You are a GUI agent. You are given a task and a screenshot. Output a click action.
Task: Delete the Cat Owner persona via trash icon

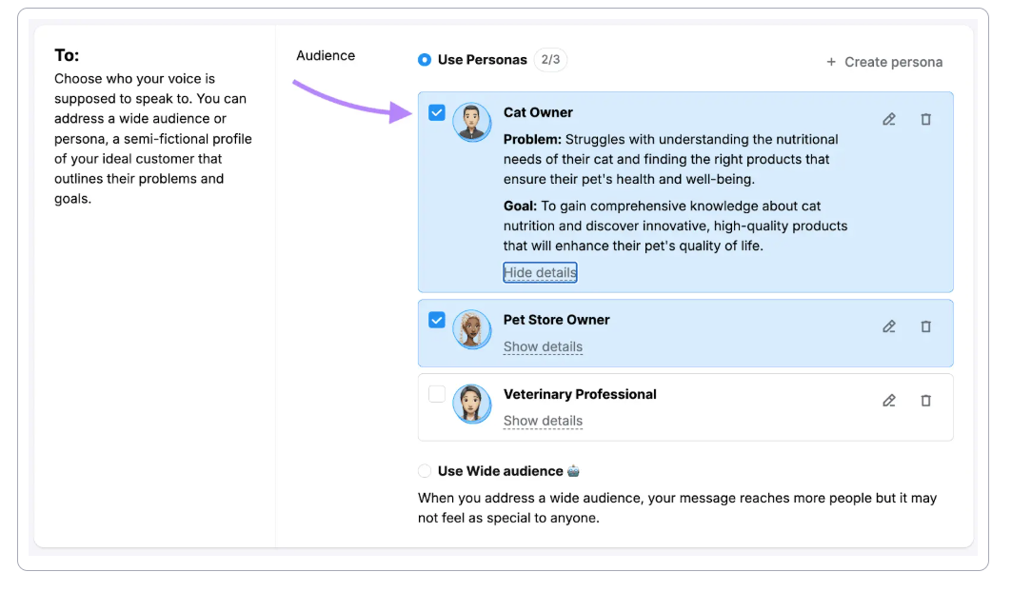pos(926,119)
